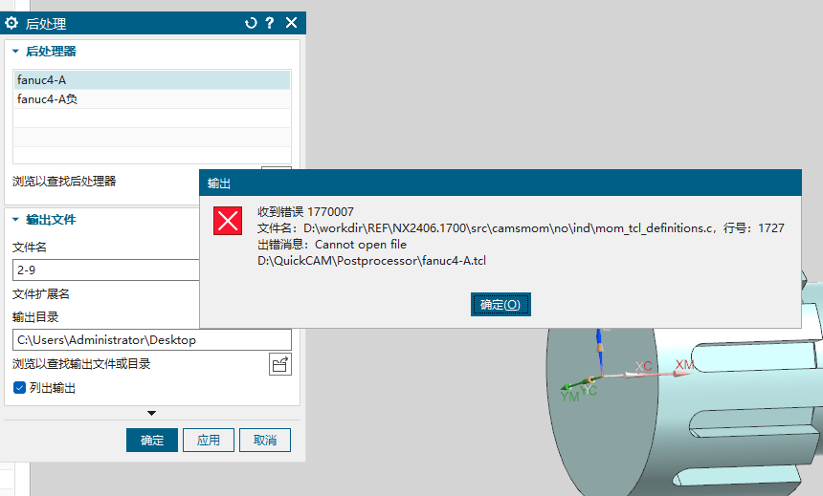The width and height of the screenshot is (823, 496).
Task: Collapse the 输出文件 section
Action: pyautogui.click(x=15, y=220)
